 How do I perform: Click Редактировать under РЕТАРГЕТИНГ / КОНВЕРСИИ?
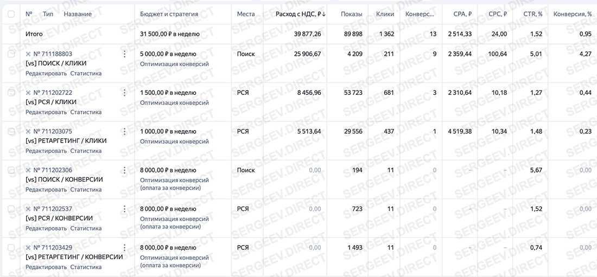[46, 267]
